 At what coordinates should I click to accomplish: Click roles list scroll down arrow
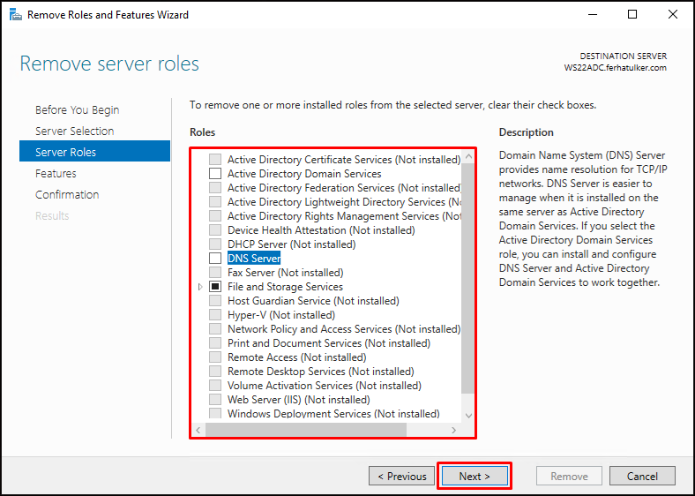point(468,417)
